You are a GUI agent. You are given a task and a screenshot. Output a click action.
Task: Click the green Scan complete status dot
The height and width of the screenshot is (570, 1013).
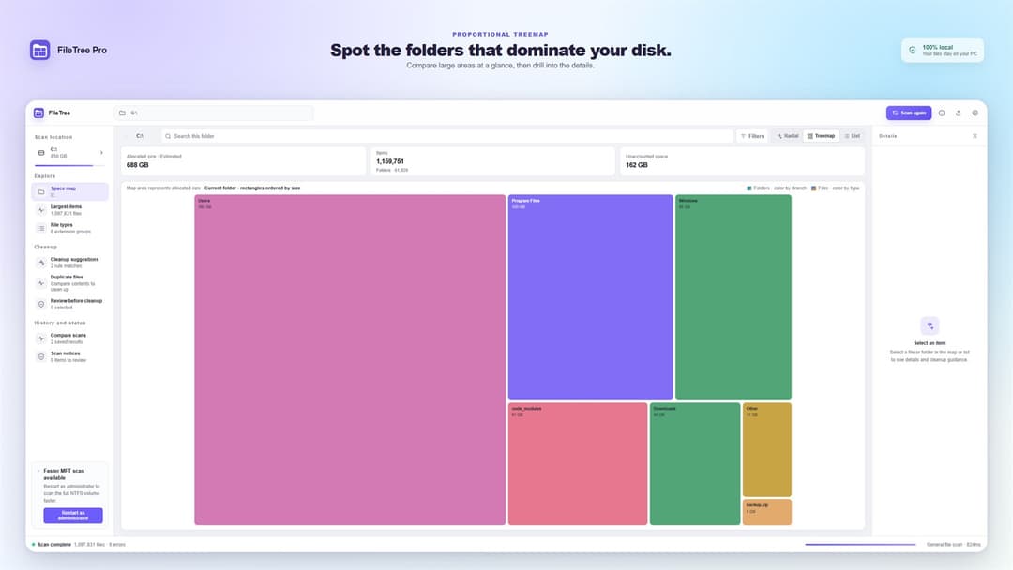pyautogui.click(x=34, y=544)
